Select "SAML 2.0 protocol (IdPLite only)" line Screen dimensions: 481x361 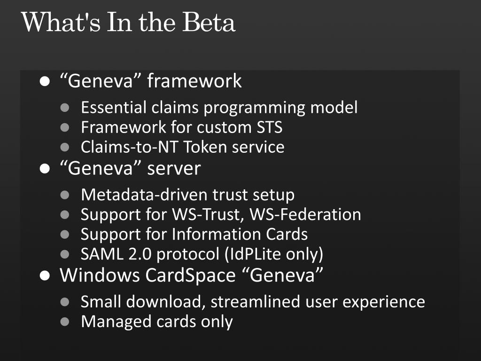(202, 254)
